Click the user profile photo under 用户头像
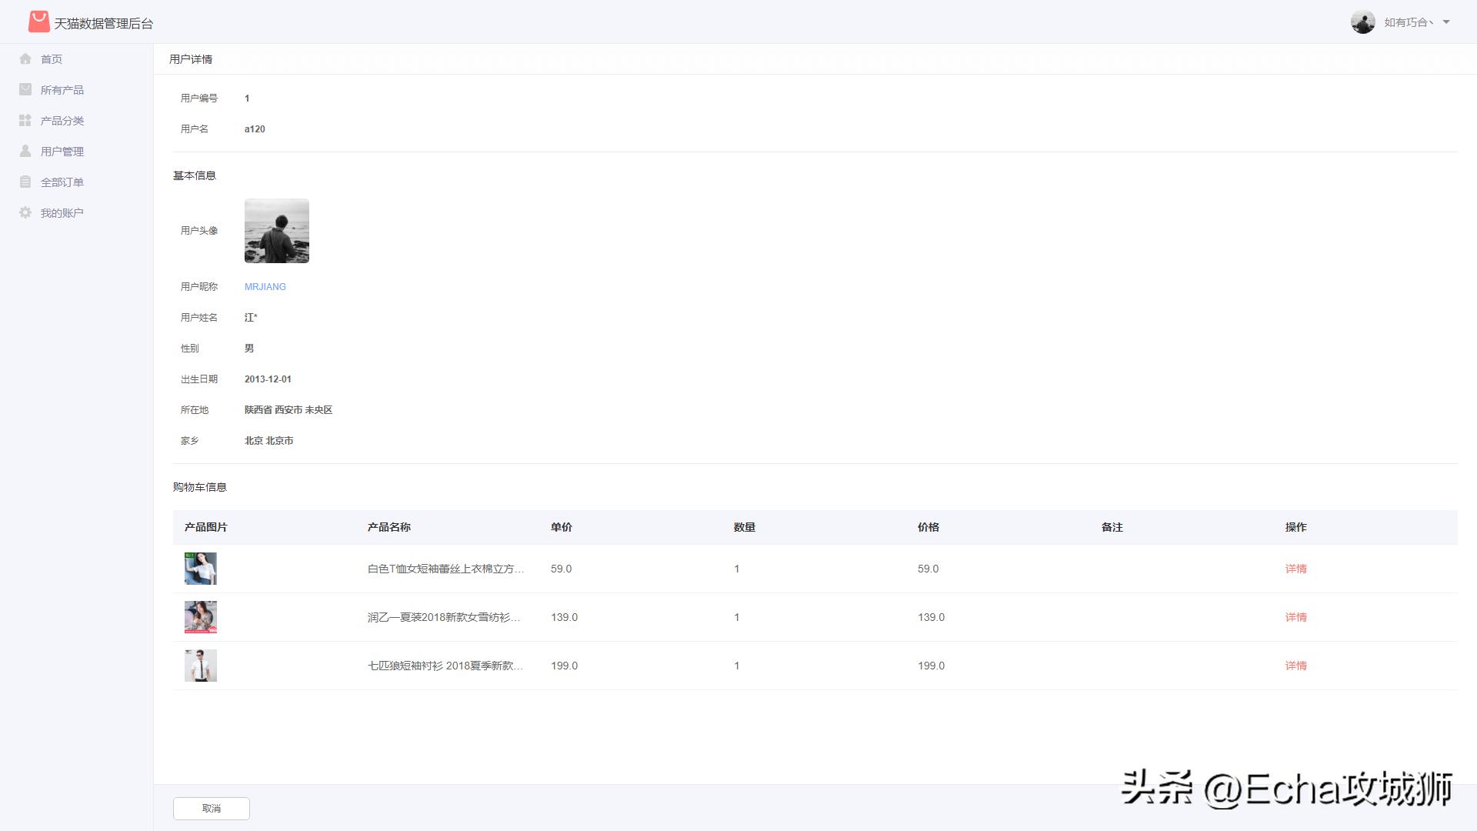 click(276, 230)
